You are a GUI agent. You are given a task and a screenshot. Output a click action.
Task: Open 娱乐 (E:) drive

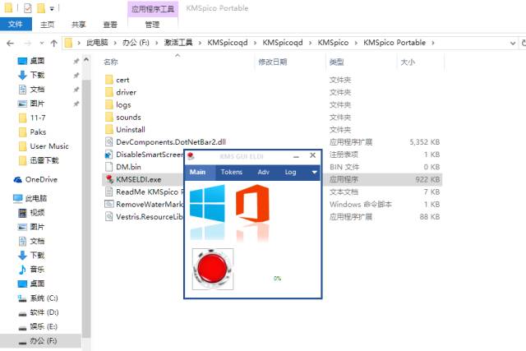(44, 326)
